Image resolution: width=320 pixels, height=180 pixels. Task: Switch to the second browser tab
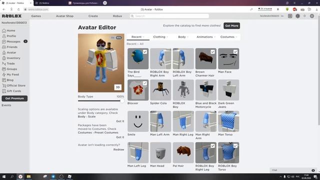[x=50, y=3]
